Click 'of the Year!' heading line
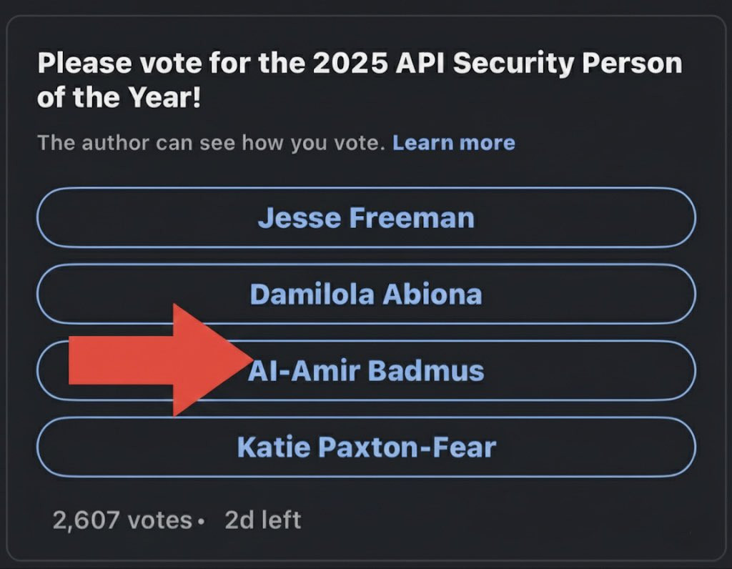Image resolution: width=732 pixels, height=569 pixels. (x=119, y=97)
